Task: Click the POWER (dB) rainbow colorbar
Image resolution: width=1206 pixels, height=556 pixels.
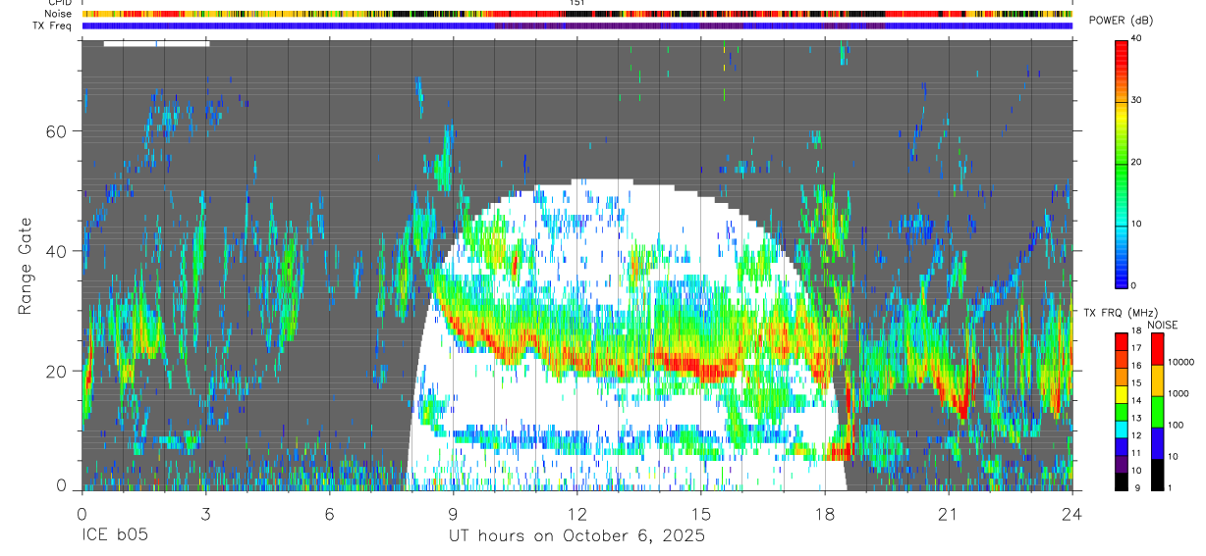Action: tap(1122, 163)
